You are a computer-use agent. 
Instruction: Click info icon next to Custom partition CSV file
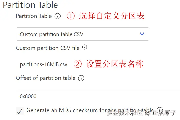[84, 47]
